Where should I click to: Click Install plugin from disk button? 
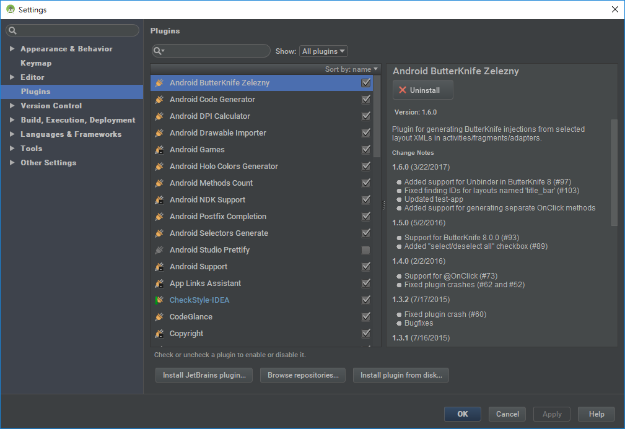coord(401,375)
